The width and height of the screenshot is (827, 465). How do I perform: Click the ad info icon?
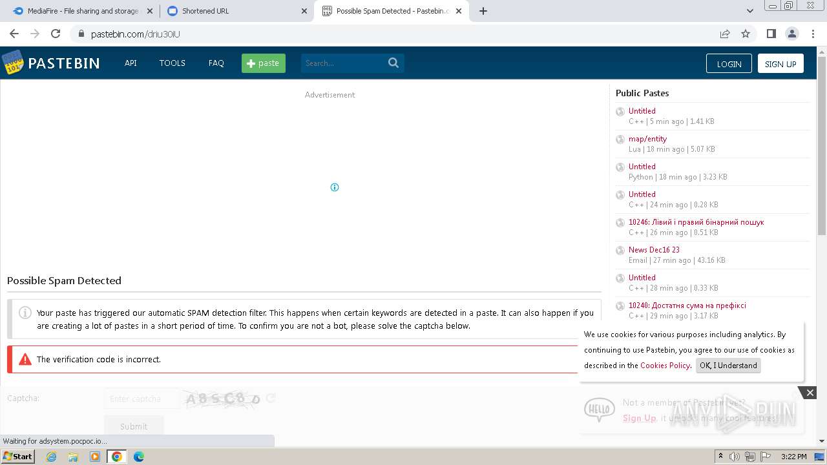pos(335,187)
